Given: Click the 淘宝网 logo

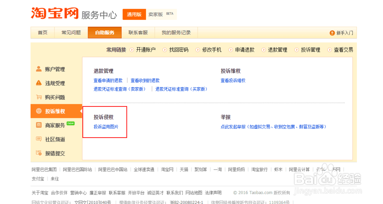Looking at the screenshot, I should pos(55,13).
